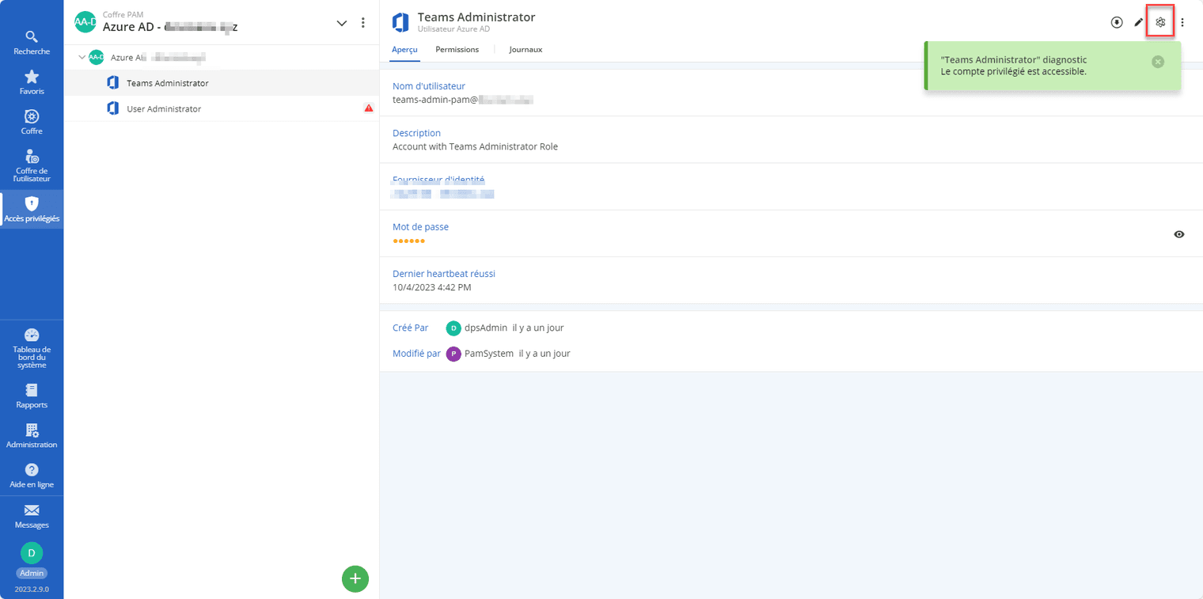
Task: Collapse the Azure AD tree node
Action: [x=82, y=57]
